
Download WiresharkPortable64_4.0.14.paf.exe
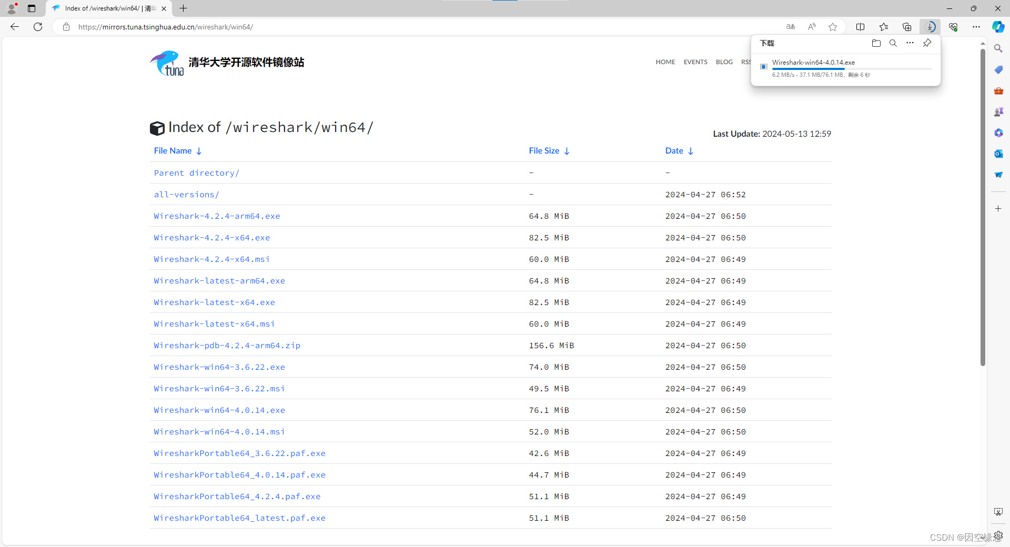pyautogui.click(x=240, y=475)
